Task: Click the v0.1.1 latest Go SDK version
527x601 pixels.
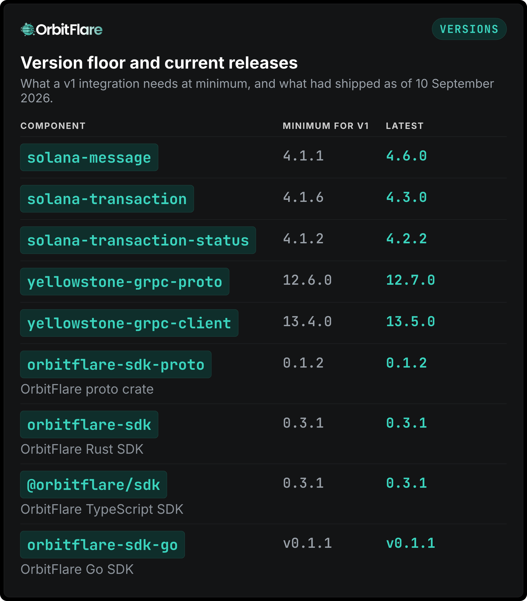Action: coord(410,543)
